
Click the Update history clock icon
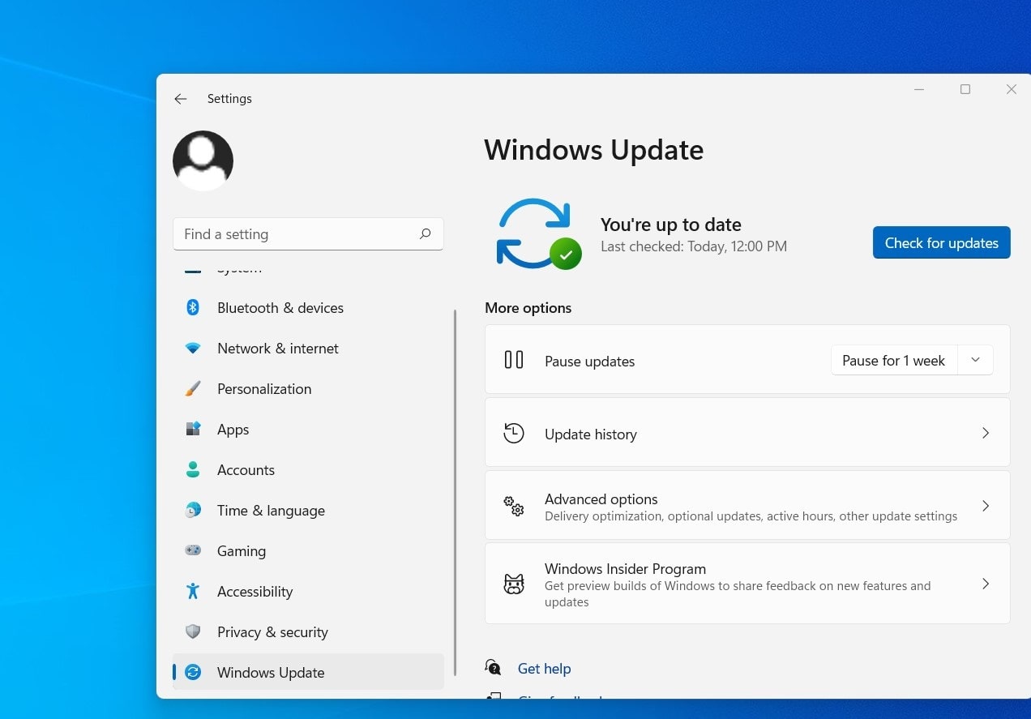[513, 433]
